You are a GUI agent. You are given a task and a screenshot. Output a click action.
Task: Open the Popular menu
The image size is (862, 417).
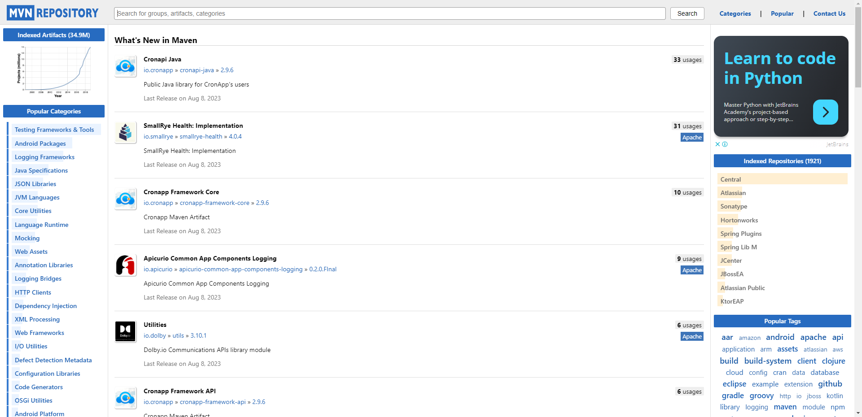tap(782, 13)
